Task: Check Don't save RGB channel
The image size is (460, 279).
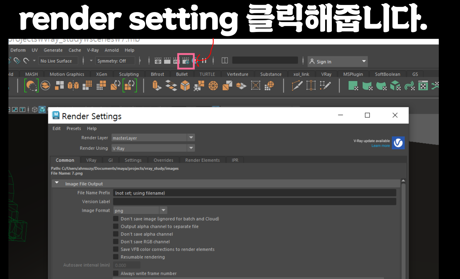Action: 116,242
